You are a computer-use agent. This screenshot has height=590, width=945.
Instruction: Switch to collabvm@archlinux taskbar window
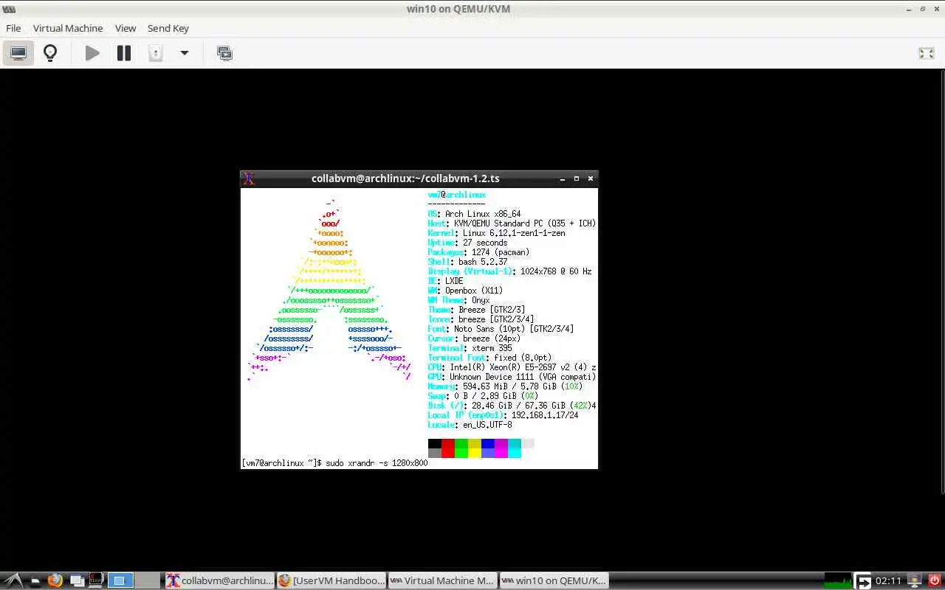click(x=219, y=580)
